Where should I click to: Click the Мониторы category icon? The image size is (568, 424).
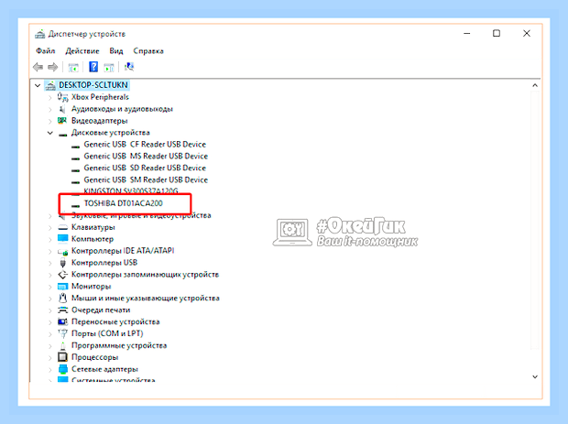point(62,287)
